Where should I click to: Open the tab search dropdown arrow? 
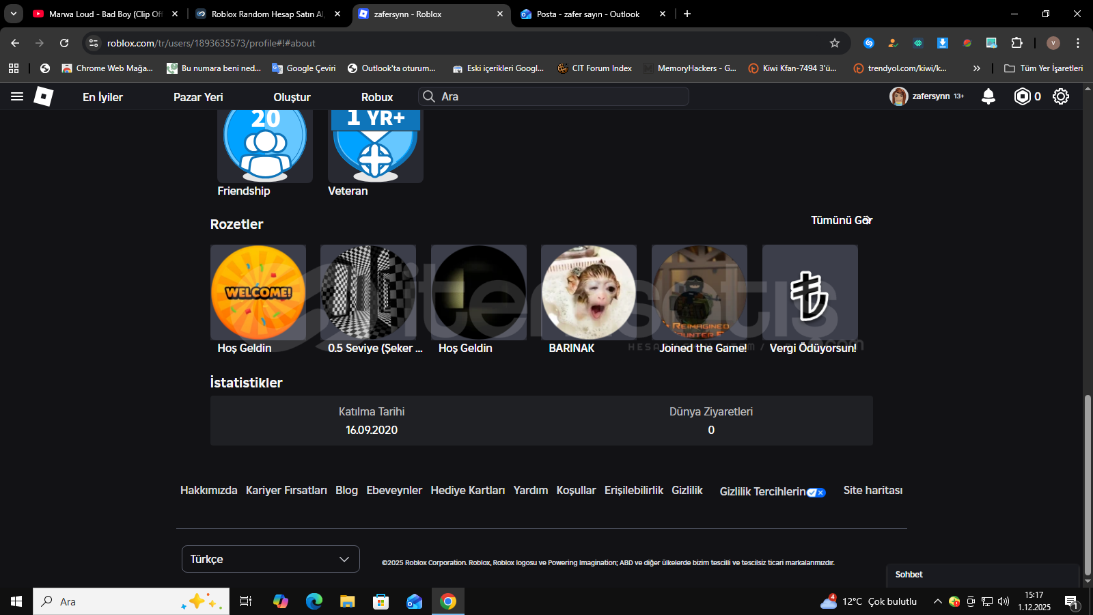(14, 14)
